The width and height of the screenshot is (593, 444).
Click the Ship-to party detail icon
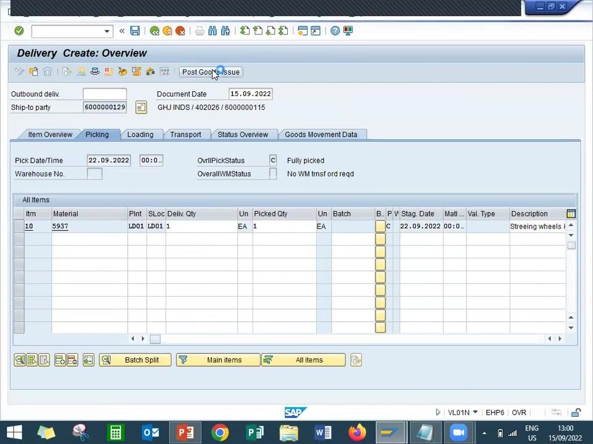pos(141,107)
